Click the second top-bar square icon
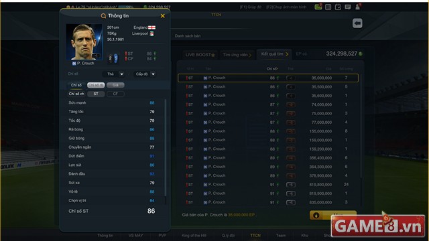This screenshot has width=429, height=241. [328, 7]
